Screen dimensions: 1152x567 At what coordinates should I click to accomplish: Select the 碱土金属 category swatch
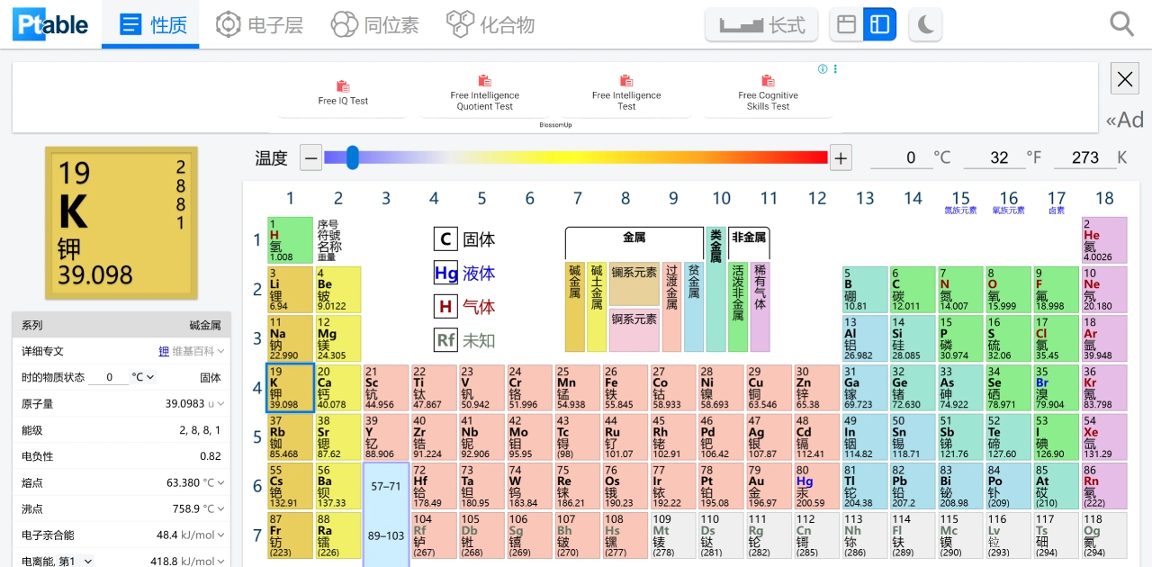596,306
